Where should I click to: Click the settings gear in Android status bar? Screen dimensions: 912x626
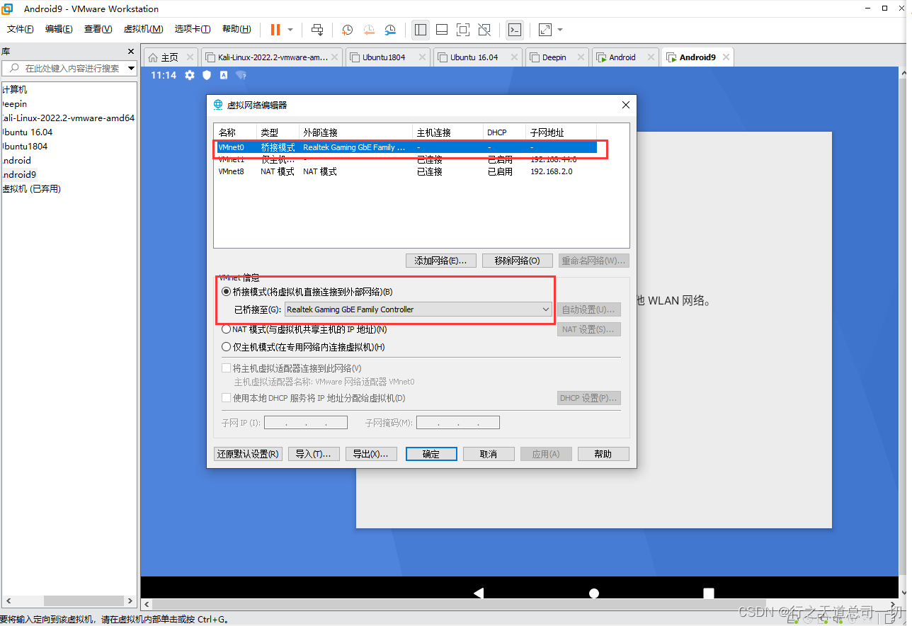(x=190, y=75)
